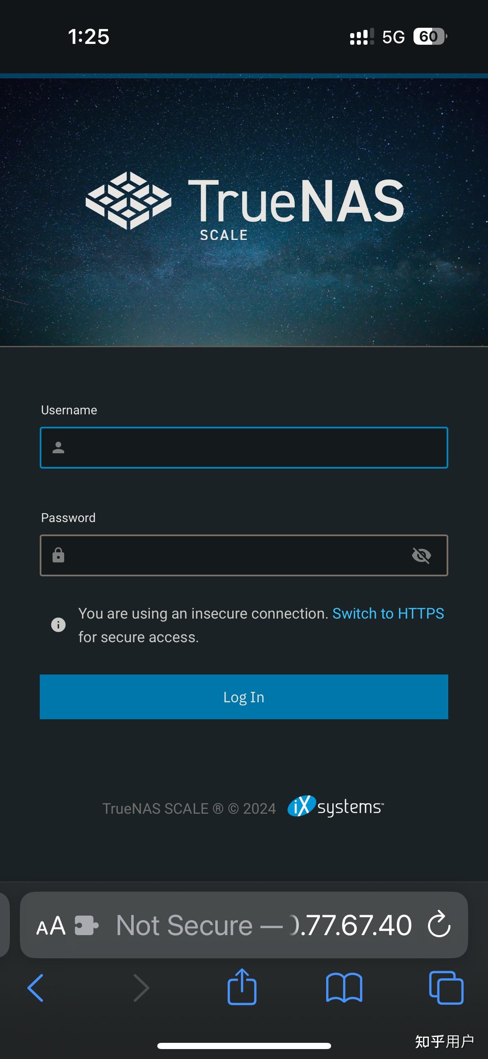Screen dimensions: 488x1059
Task: Click the lock icon in password field
Action: pos(58,555)
